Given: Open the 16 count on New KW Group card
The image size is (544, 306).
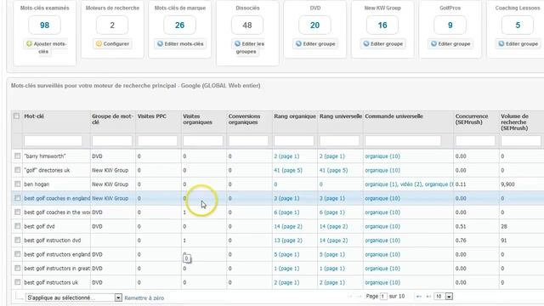Looking at the screenshot, I should coord(382,25).
